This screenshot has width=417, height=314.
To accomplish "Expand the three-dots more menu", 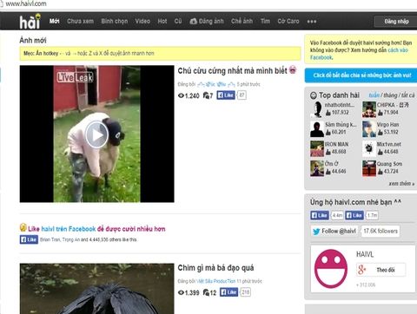I will (312, 22).
